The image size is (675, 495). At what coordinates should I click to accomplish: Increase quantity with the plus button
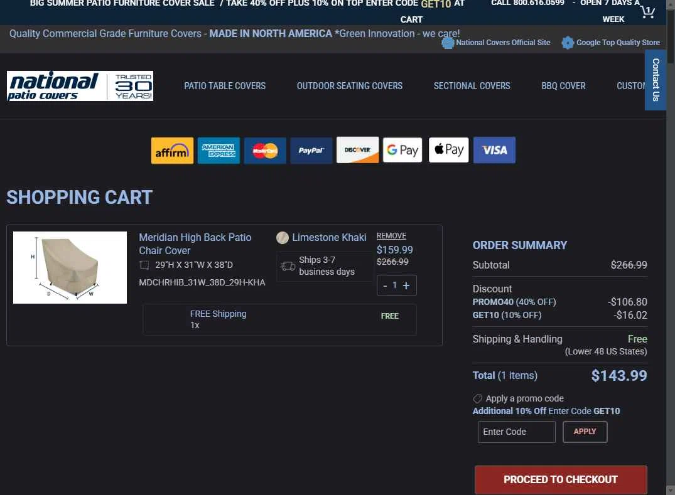[406, 285]
